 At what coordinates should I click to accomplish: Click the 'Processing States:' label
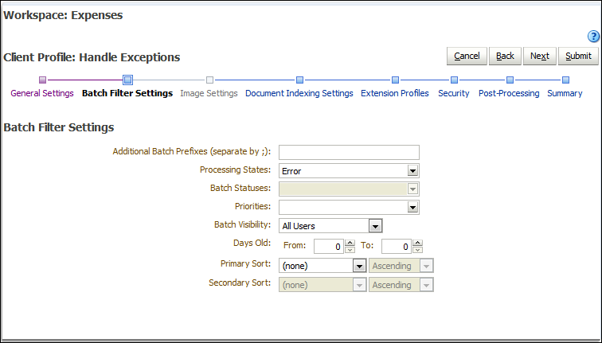[x=235, y=170]
